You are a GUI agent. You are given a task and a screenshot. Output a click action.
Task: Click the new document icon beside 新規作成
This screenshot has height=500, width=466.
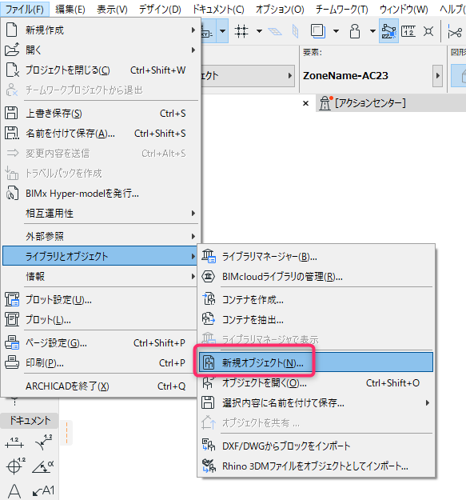coord(12,30)
